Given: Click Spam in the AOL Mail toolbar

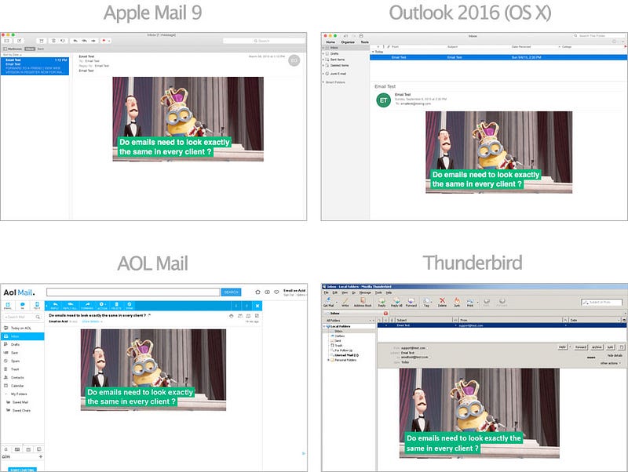Looking at the screenshot, I should pyautogui.click(x=130, y=306).
